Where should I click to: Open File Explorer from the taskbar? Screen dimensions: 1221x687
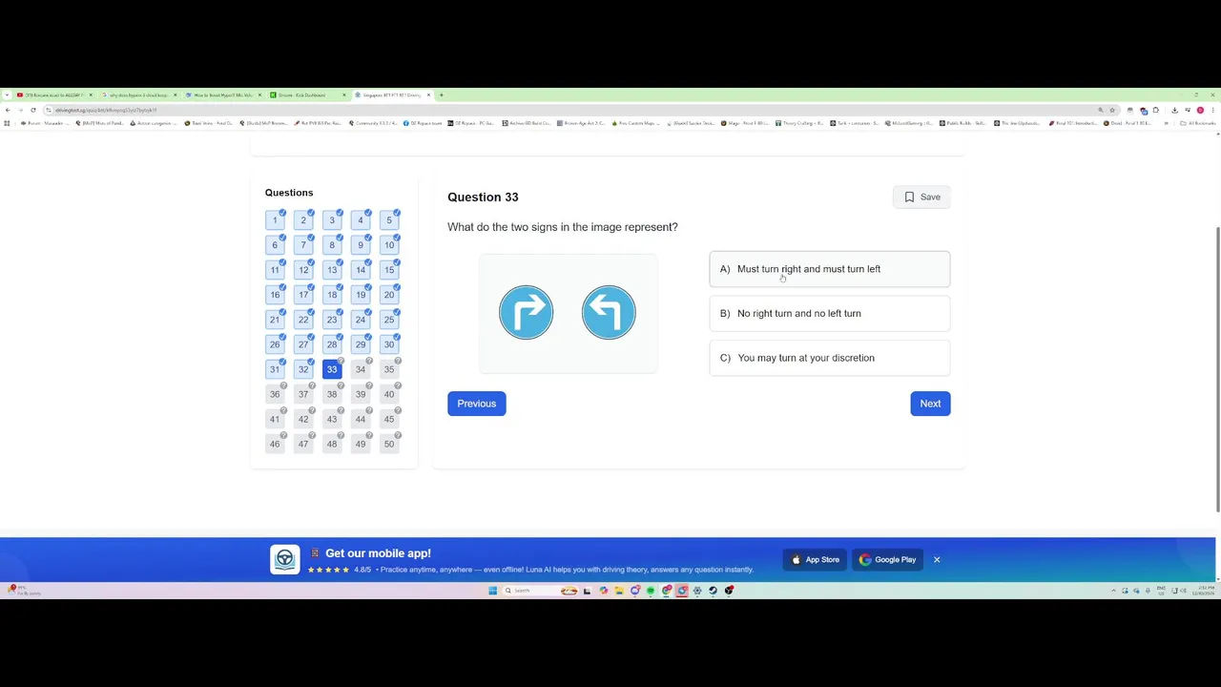coord(619,591)
